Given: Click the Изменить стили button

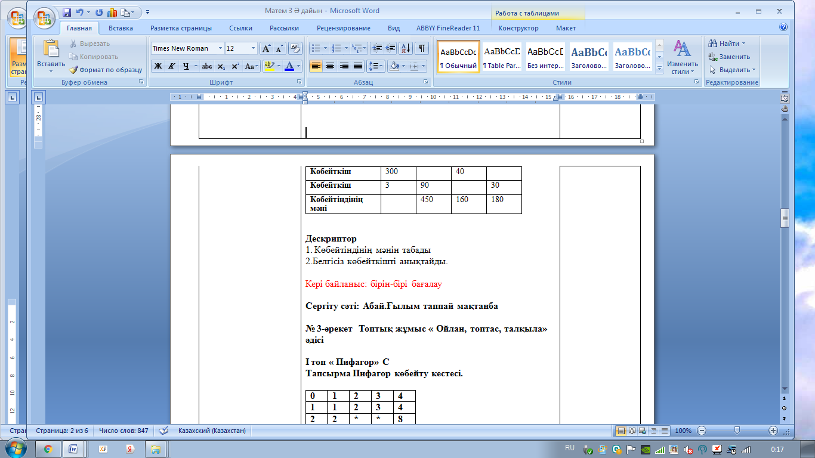Looking at the screenshot, I should click(x=682, y=57).
